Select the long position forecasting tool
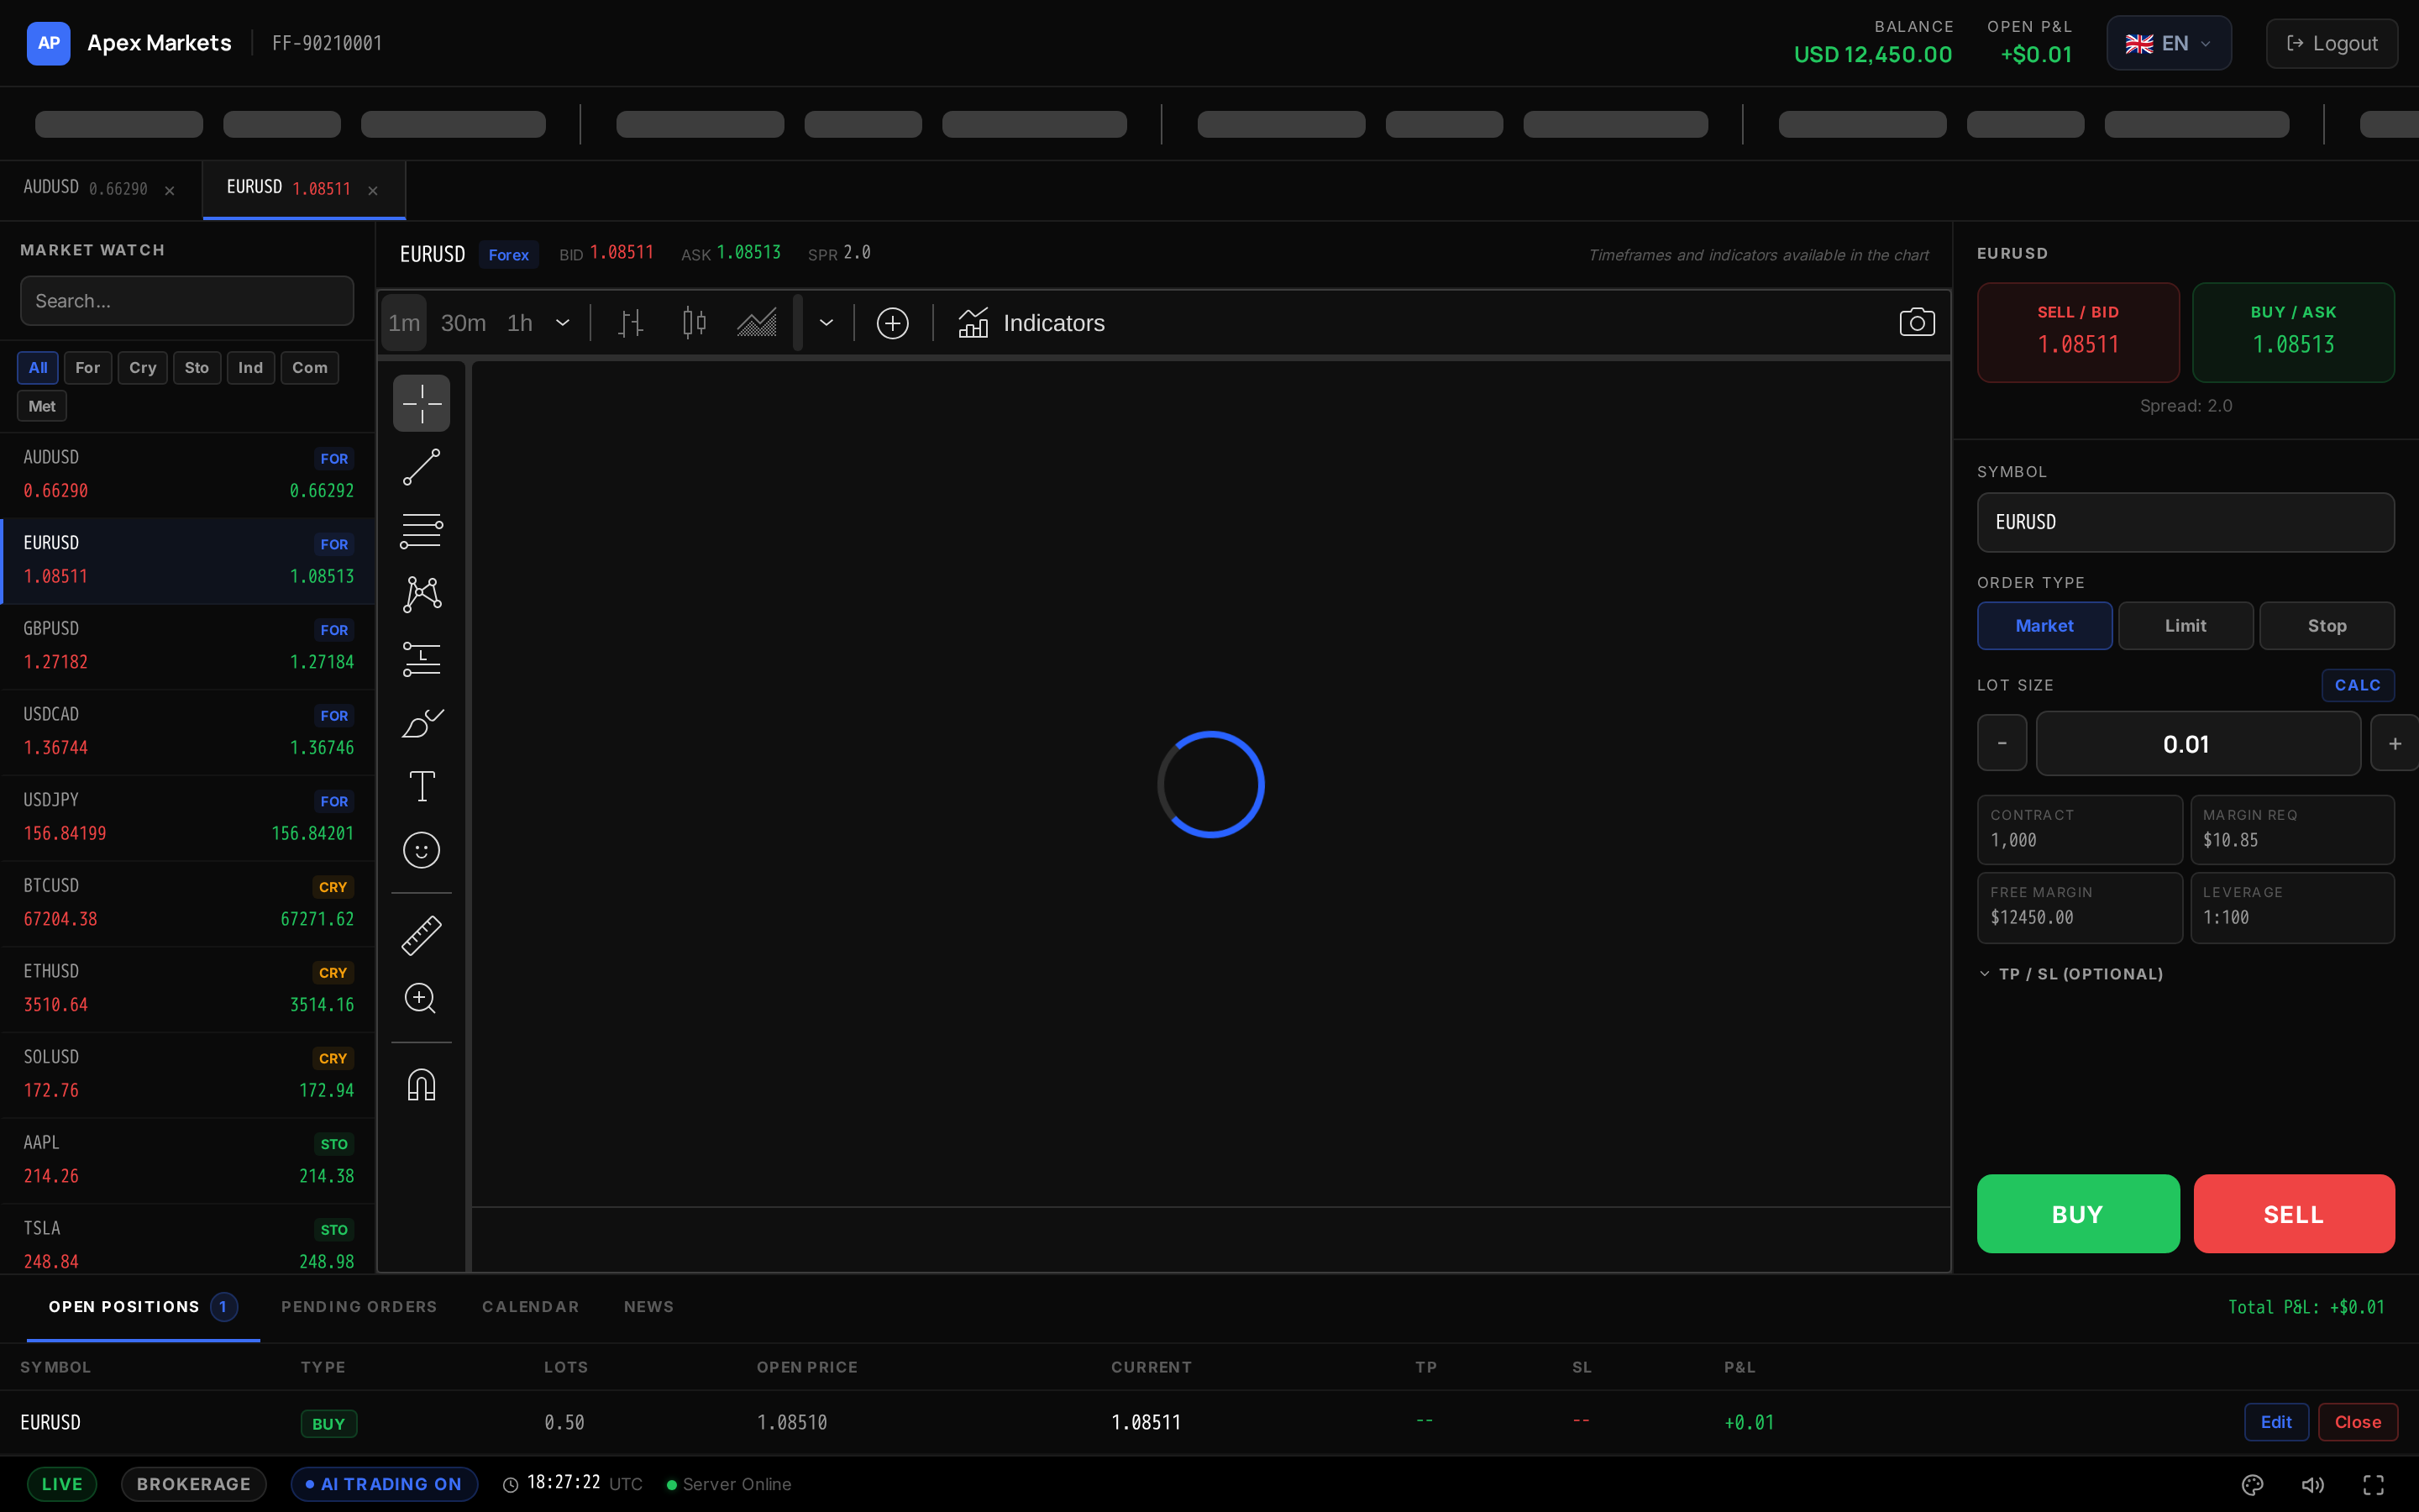Screen dimensions: 2419x1512 click(421, 658)
